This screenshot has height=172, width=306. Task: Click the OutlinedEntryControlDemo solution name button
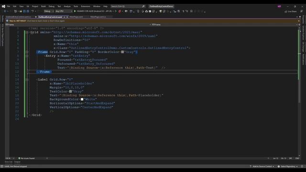(161, 6)
